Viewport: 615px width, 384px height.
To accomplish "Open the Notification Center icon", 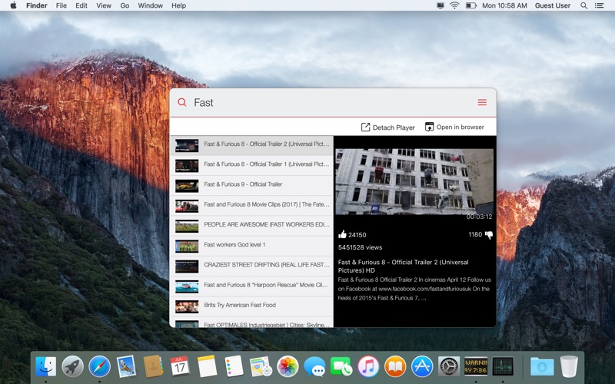I will 600,5.
